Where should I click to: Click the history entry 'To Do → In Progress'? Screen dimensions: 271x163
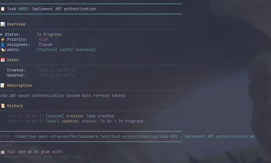point(122,121)
